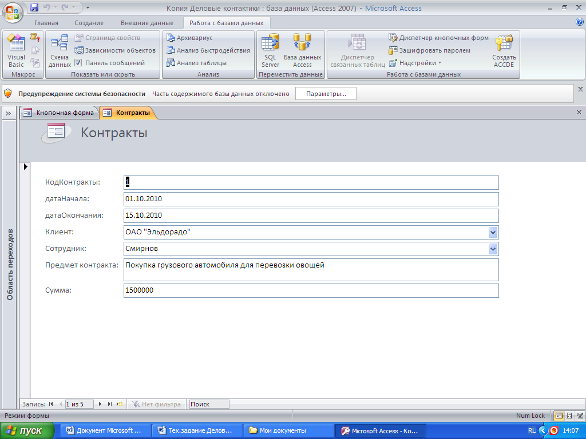Toggle Панель сообщений checkbox
This screenshot has width=586, height=439.
click(78, 63)
